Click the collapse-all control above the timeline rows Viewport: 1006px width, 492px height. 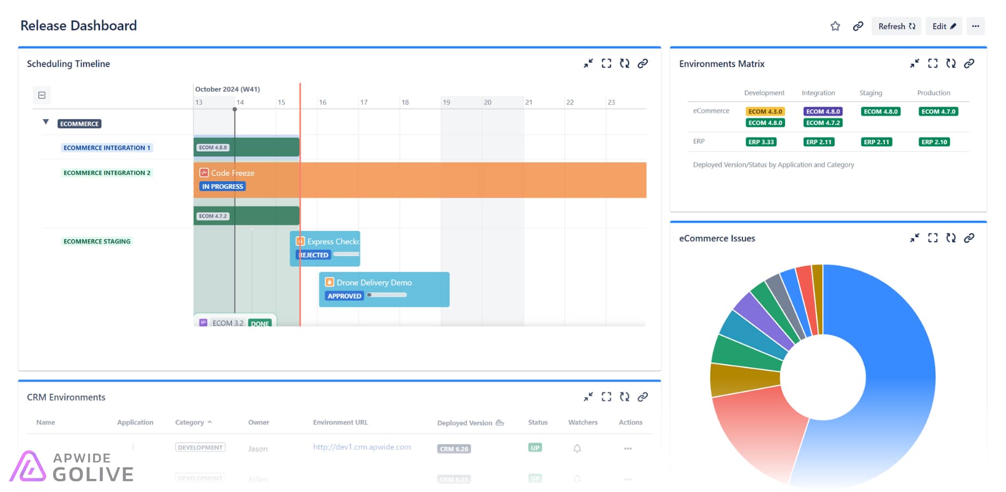[42, 95]
